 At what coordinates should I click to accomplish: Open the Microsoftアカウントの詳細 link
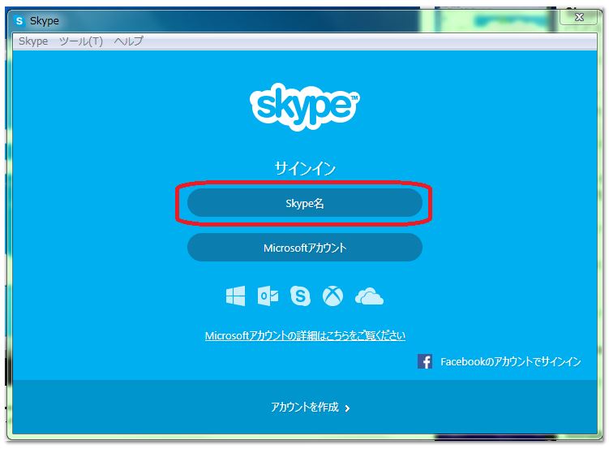tap(305, 335)
